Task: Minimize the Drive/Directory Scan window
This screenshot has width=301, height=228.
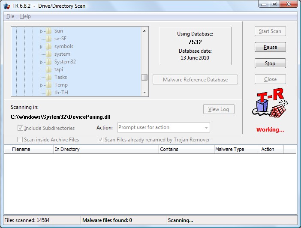Action: (264, 4)
